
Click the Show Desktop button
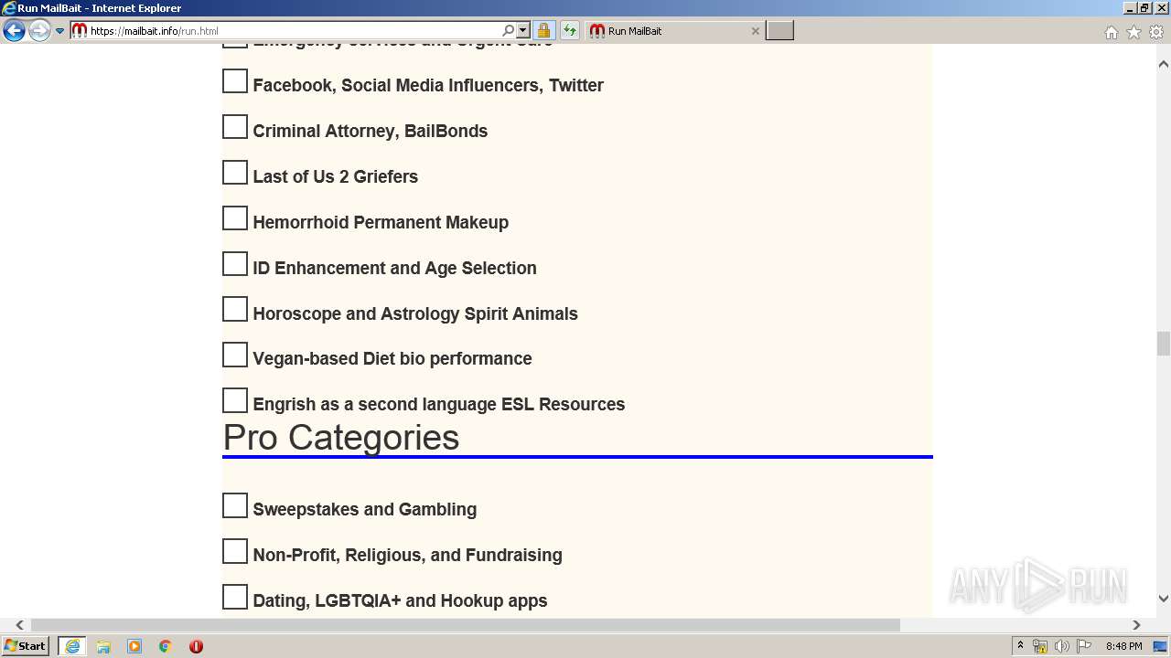[x=1161, y=646]
